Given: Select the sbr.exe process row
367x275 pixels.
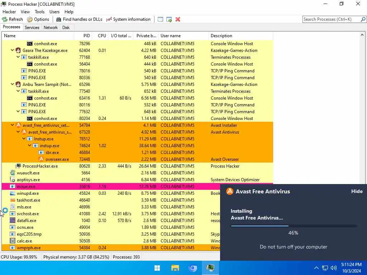Looking at the screenshot, I should 137,153.
